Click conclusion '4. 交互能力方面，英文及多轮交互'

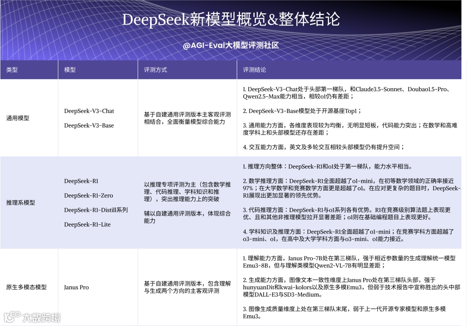[323, 147]
